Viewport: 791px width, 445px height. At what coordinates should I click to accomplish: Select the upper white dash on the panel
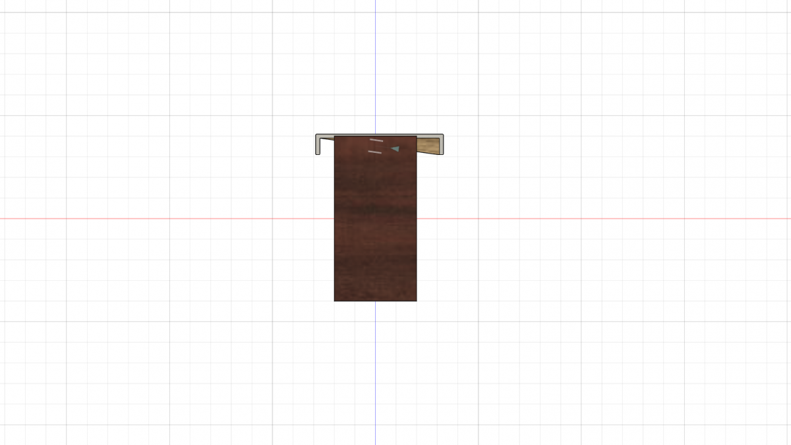376,140
